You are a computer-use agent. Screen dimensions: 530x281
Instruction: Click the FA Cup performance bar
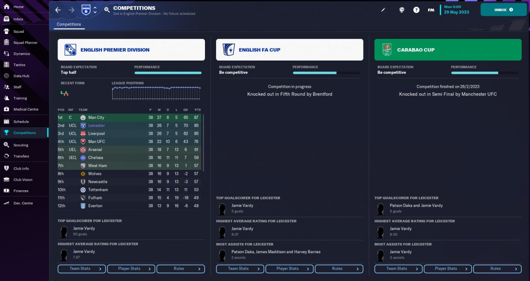pyautogui.click(x=326, y=73)
